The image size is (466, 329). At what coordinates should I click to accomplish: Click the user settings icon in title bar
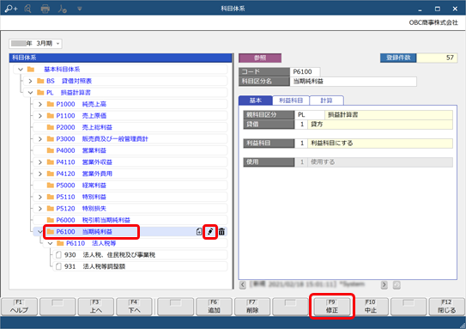[63, 9]
